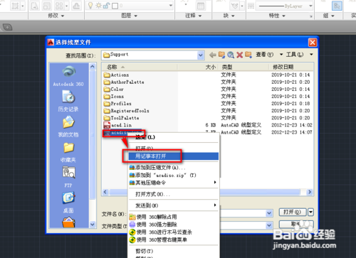Click the places sidebar up arrow
Screen dimensions: 356x258
tap(93, 67)
